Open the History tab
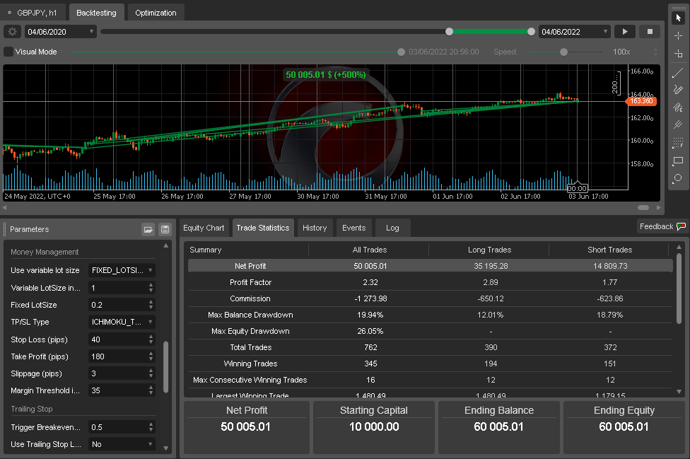This screenshot has height=459, width=690. [315, 228]
